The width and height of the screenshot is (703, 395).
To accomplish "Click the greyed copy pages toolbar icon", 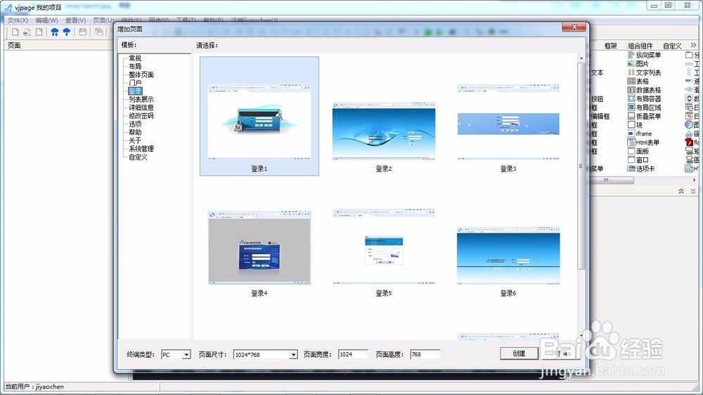I will [98, 32].
